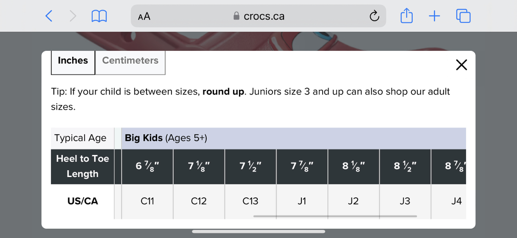Open the share sheet icon
Screen dimensions: 517x238
click(406, 17)
